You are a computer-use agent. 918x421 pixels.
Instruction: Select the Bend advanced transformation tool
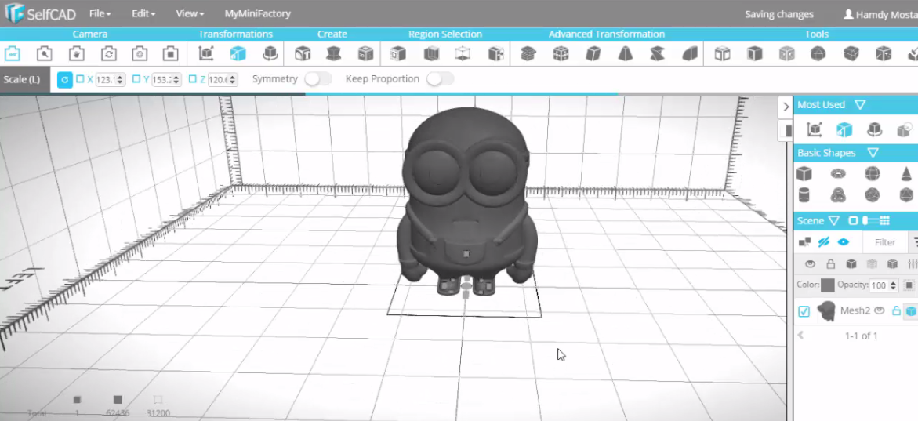point(690,54)
